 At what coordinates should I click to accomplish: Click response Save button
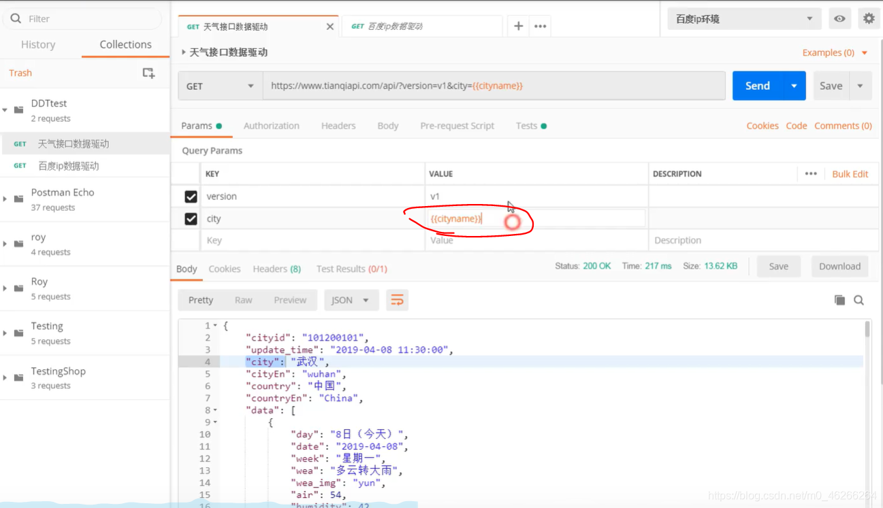[x=778, y=267]
